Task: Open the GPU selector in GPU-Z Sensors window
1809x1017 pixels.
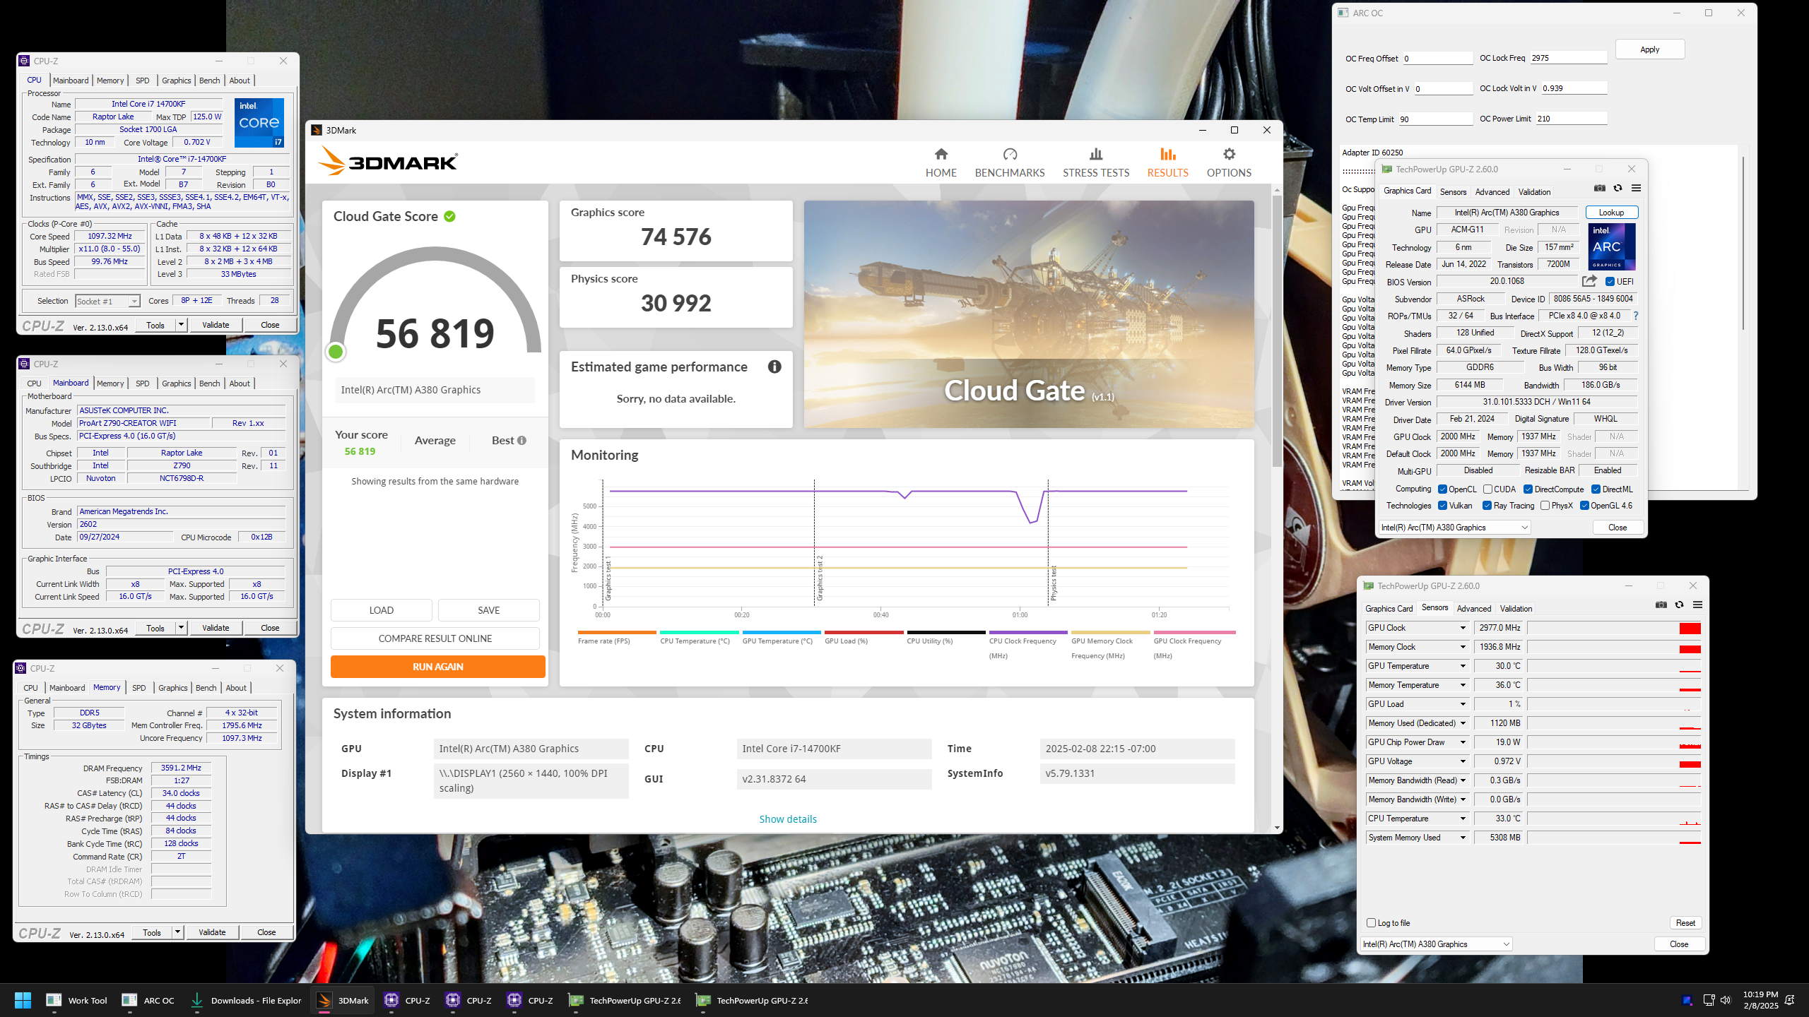Action: 1436,944
